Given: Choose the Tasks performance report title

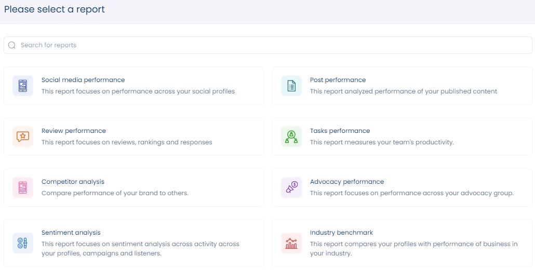Looking at the screenshot, I should (340, 131).
